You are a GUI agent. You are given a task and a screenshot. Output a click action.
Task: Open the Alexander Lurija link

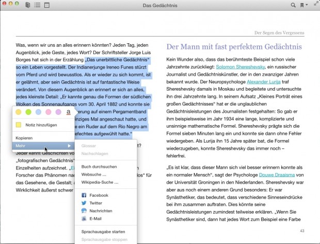264,82
